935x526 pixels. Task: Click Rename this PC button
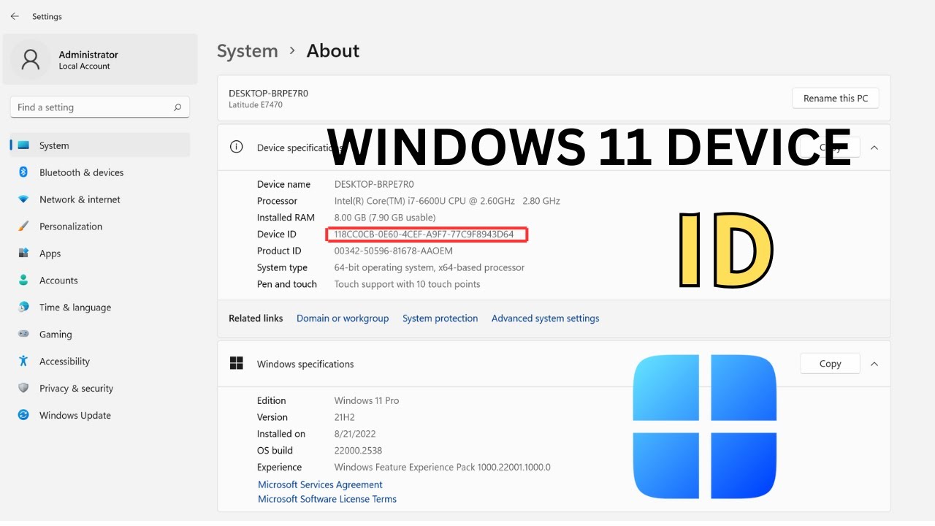[836, 98]
